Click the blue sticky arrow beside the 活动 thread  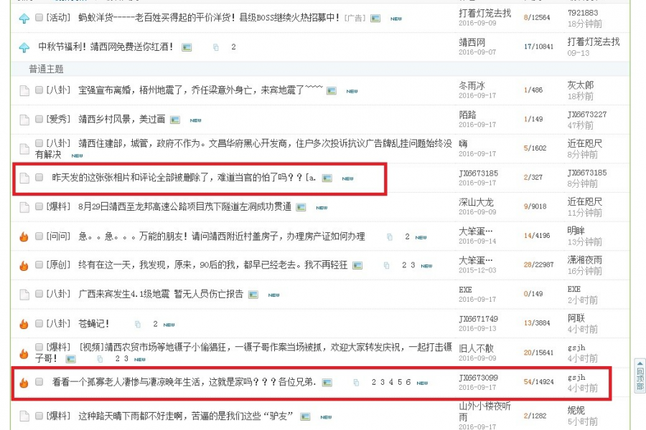tap(24, 19)
